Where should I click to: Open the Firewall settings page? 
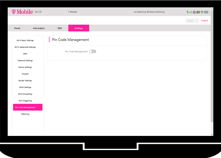tap(25, 74)
